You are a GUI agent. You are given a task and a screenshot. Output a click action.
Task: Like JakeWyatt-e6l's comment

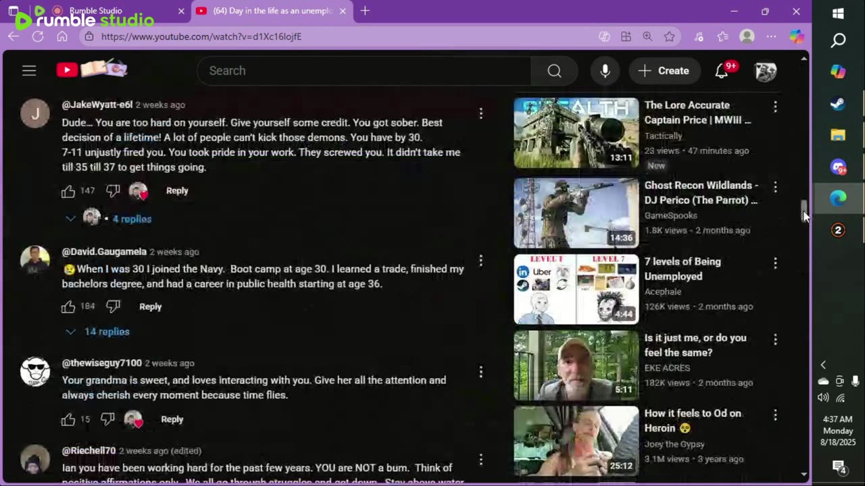[68, 191]
